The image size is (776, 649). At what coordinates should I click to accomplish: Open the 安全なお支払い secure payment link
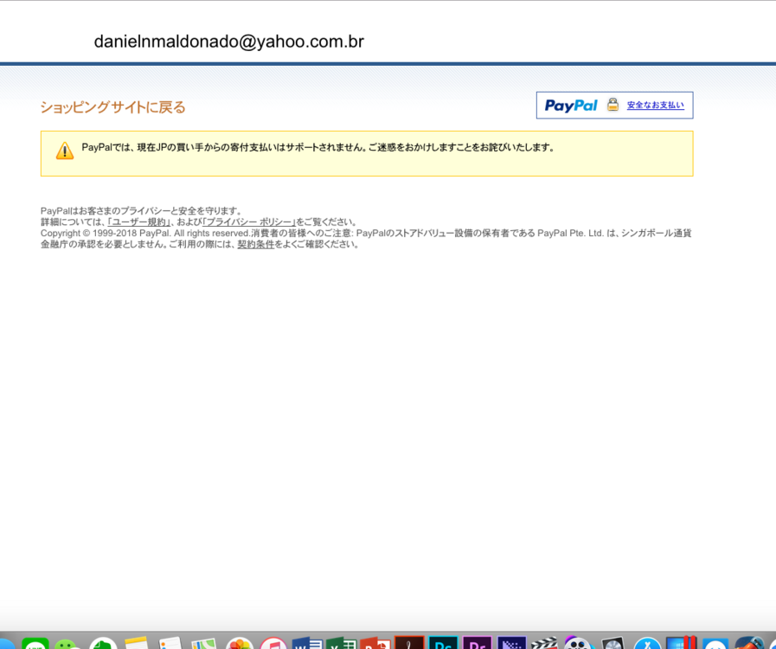(x=655, y=106)
